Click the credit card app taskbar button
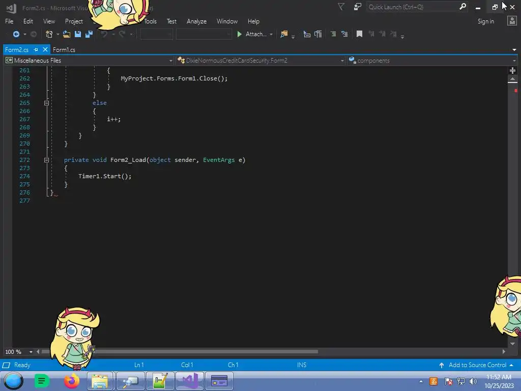Viewport: 521px width, 391px height. click(219, 381)
